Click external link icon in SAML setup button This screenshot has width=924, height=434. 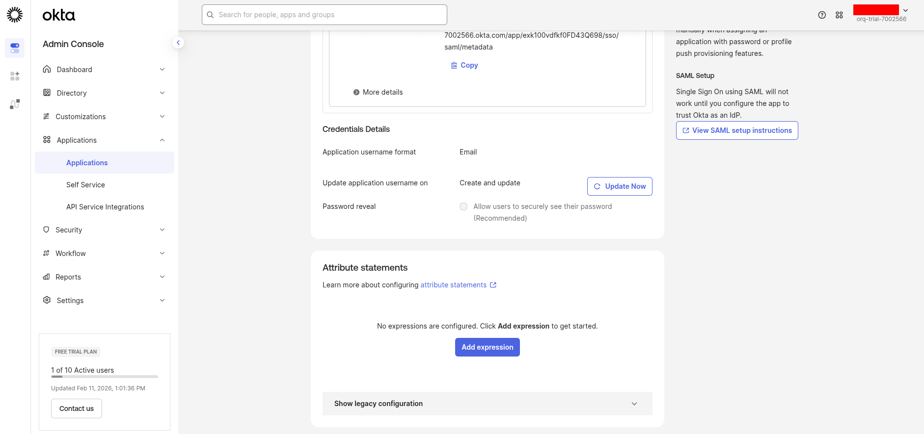tap(686, 130)
